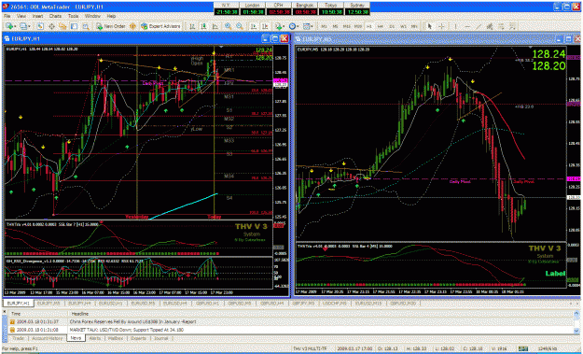Open the Charts menu

55,17
